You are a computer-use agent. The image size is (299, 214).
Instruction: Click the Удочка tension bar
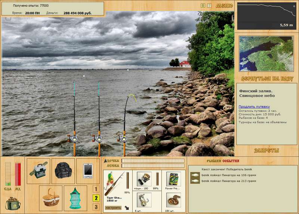pyautogui.click(x=153, y=161)
